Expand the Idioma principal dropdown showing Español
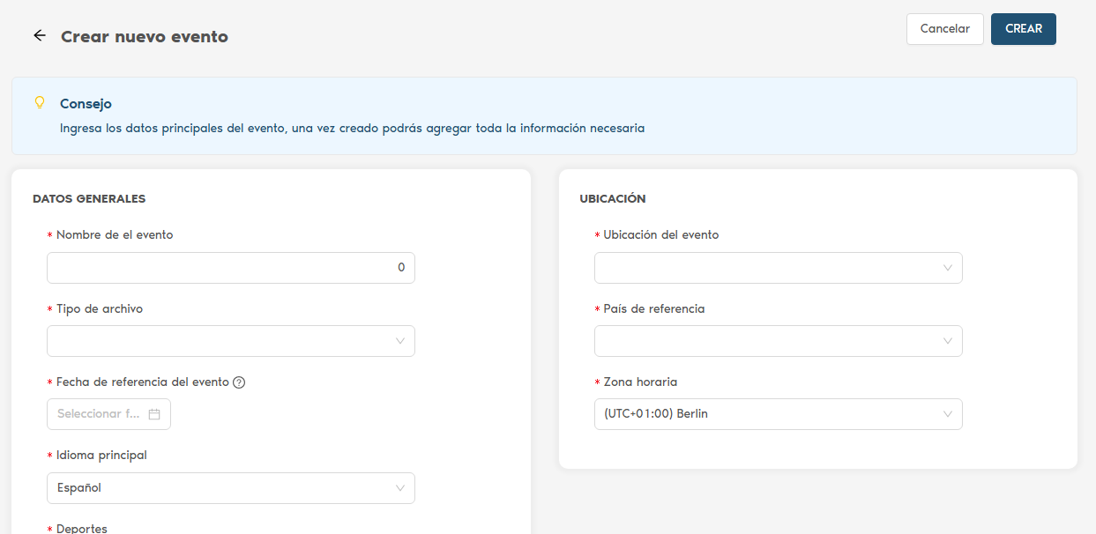Screen dimensions: 1096x534 click(229, 488)
